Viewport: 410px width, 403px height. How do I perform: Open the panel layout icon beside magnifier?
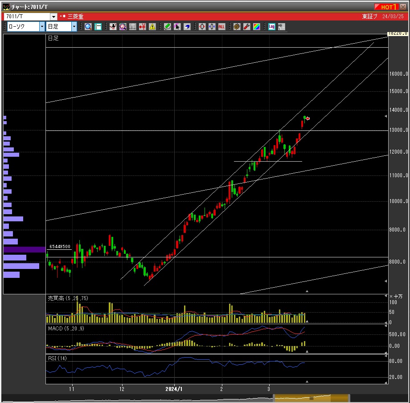click(x=98, y=27)
